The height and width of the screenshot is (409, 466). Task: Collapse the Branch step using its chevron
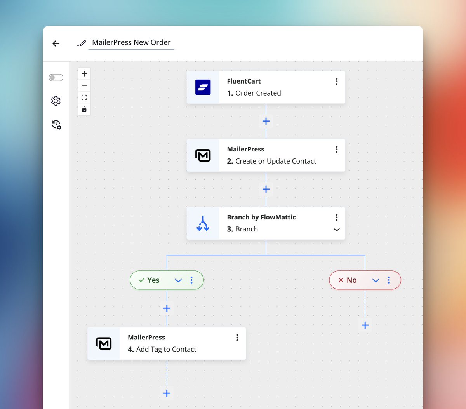pos(336,230)
